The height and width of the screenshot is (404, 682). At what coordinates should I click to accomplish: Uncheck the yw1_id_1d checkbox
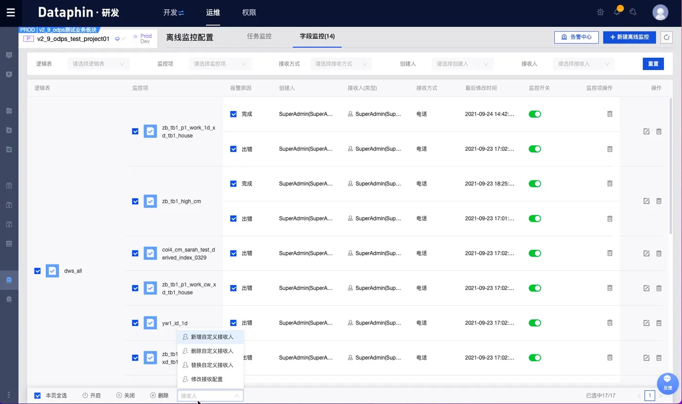pyautogui.click(x=135, y=323)
